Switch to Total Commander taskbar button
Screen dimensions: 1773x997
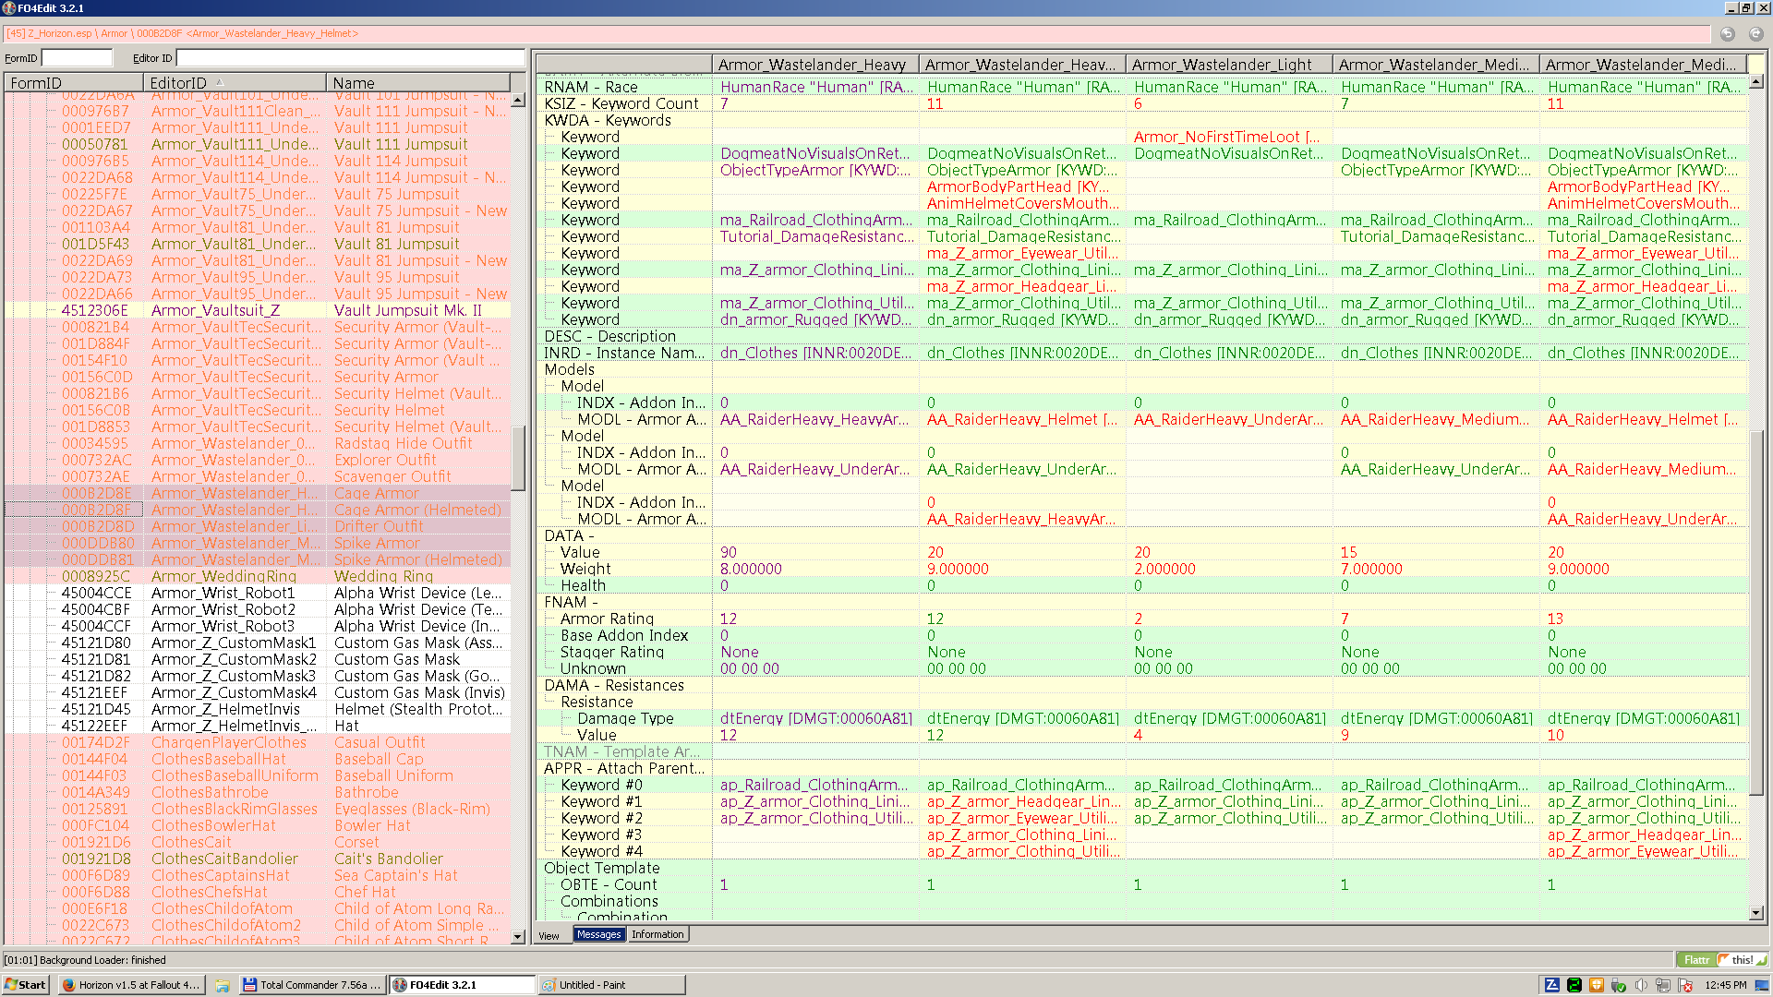click(312, 985)
